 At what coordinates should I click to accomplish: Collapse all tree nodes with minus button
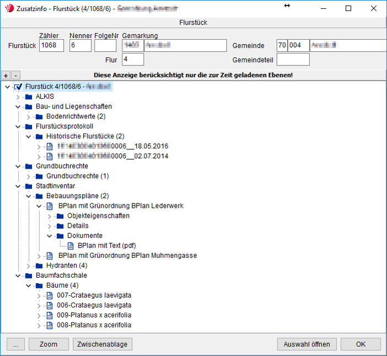point(15,75)
